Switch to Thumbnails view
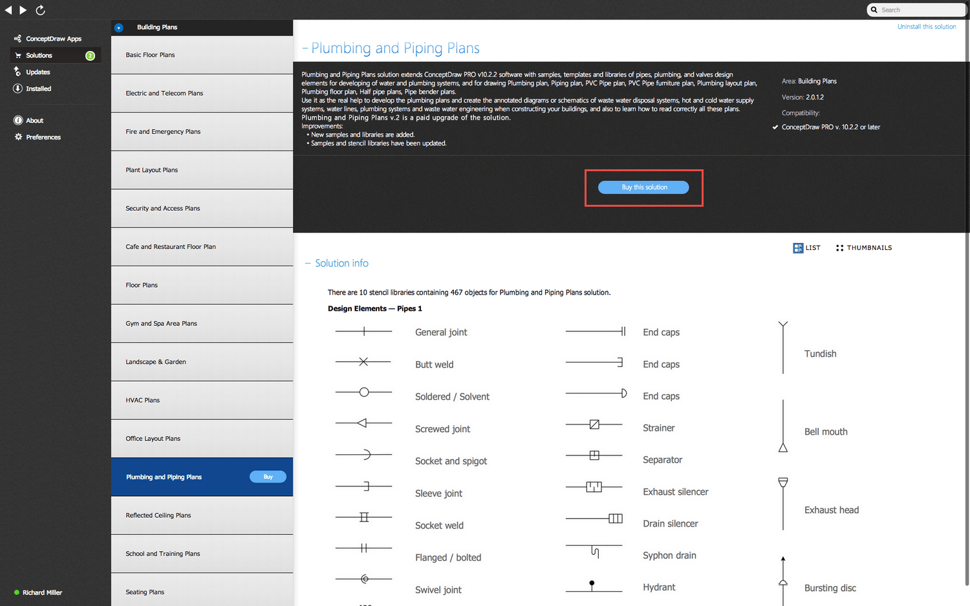The width and height of the screenshot is (970, 606). (x=864, y=248)
